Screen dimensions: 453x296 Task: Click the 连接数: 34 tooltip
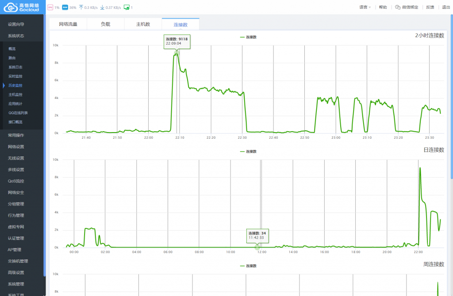point(257,236)
